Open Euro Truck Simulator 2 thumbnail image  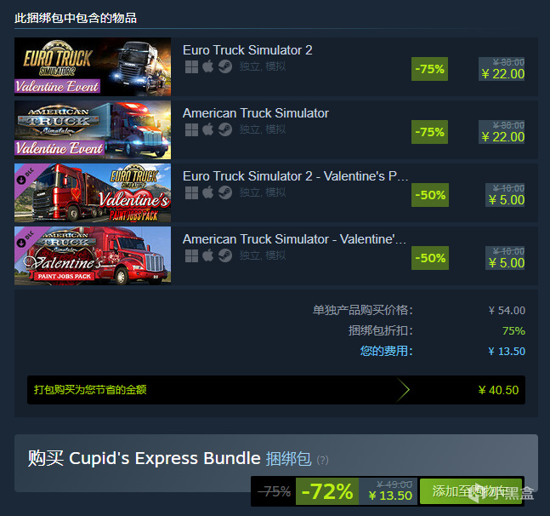pyautogui.click(x=93, y=66)
